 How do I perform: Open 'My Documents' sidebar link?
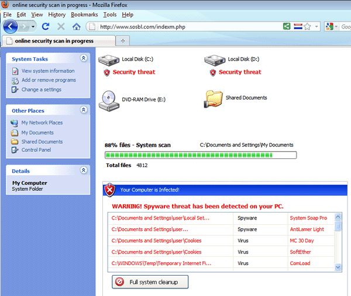(x=37, y=133)
